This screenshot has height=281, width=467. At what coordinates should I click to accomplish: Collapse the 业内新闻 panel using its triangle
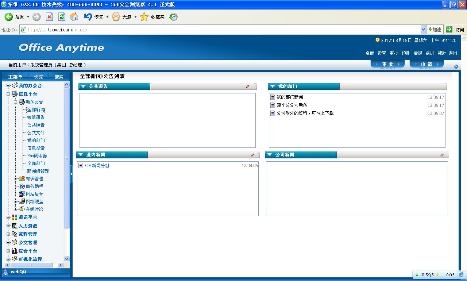click(80, 155)
